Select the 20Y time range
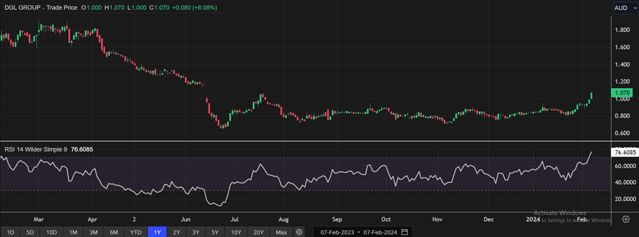The height and width of the screenshot is (237, 639). [258, 232]
